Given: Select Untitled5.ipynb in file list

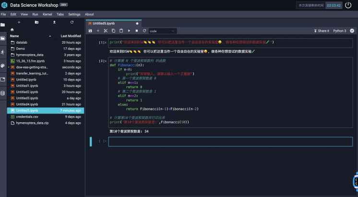Looking at the screenshot, I should tap(46, 110).
